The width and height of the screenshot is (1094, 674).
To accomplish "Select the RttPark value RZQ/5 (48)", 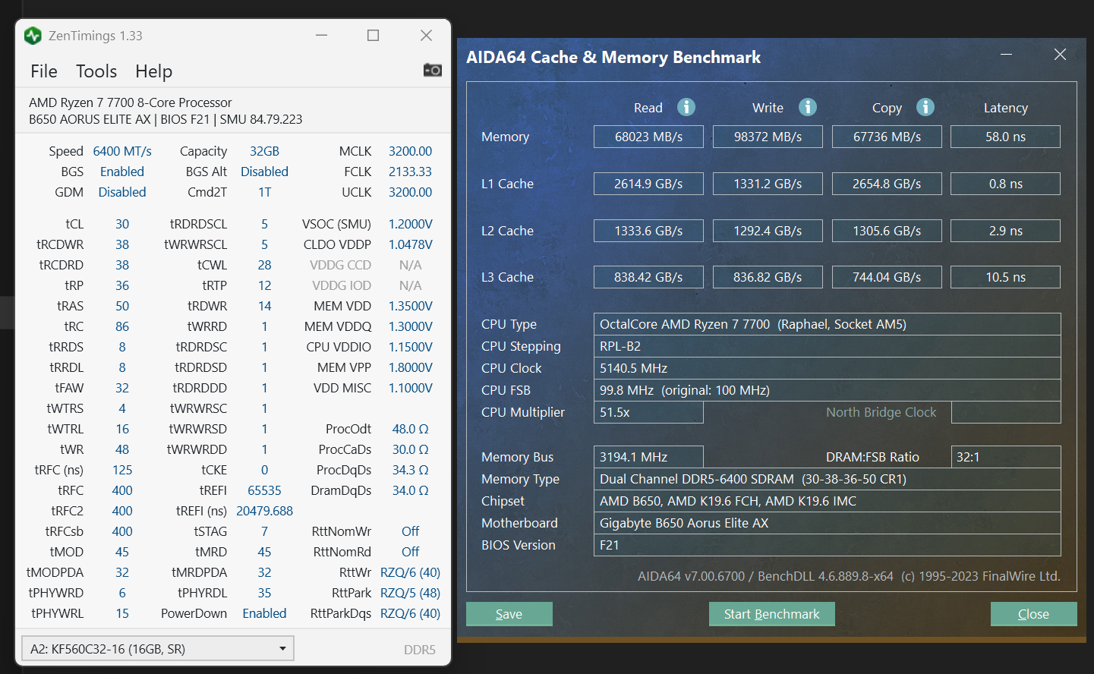I will (x=410, y=593).
